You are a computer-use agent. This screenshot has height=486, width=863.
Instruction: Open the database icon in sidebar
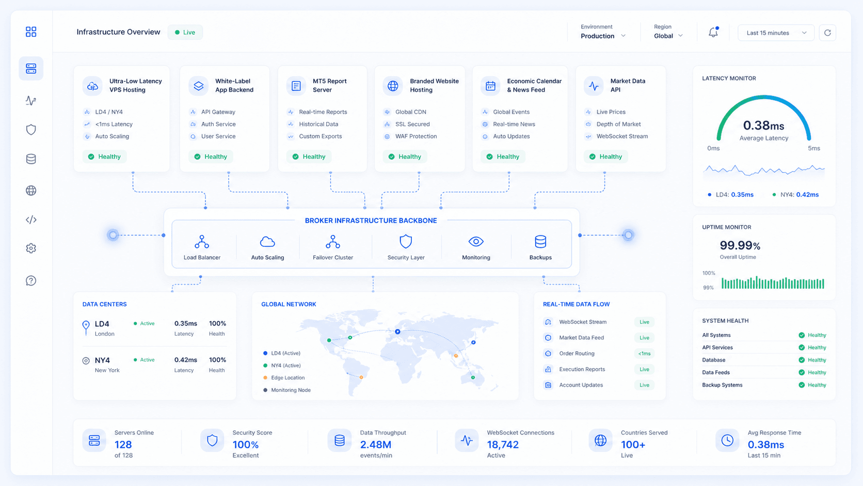pos(31,159)
